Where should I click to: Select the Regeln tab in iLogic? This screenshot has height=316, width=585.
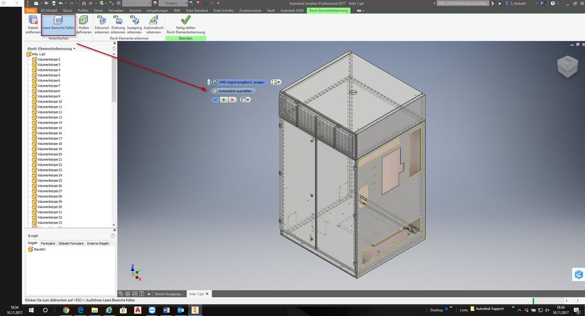tap(33, 243)
